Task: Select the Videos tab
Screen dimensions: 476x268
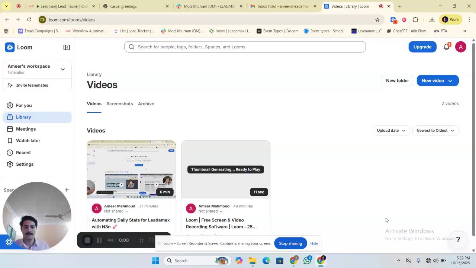Action: 94,104
